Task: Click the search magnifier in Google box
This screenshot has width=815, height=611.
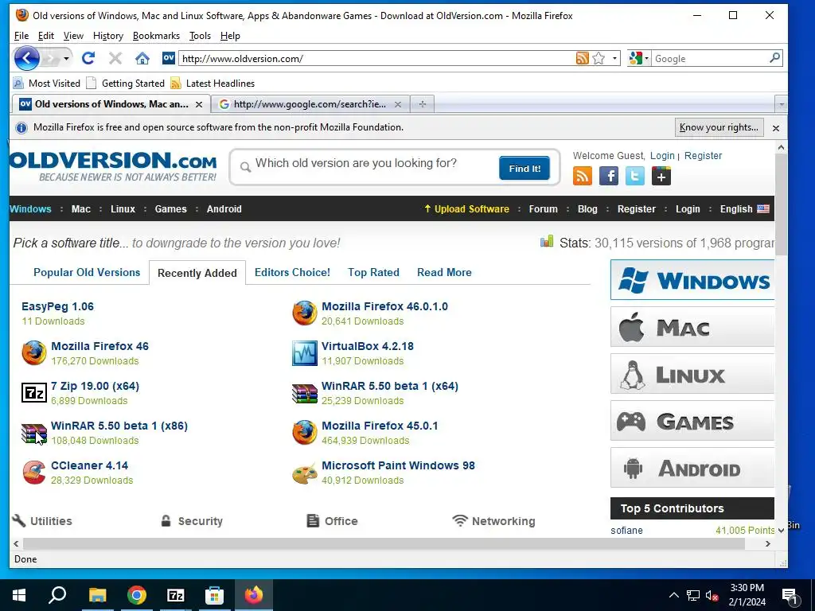Action: (x=774, y=58)
